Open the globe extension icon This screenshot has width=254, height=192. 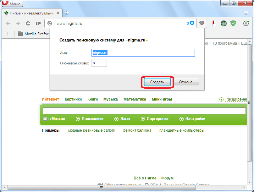[224, 24]
